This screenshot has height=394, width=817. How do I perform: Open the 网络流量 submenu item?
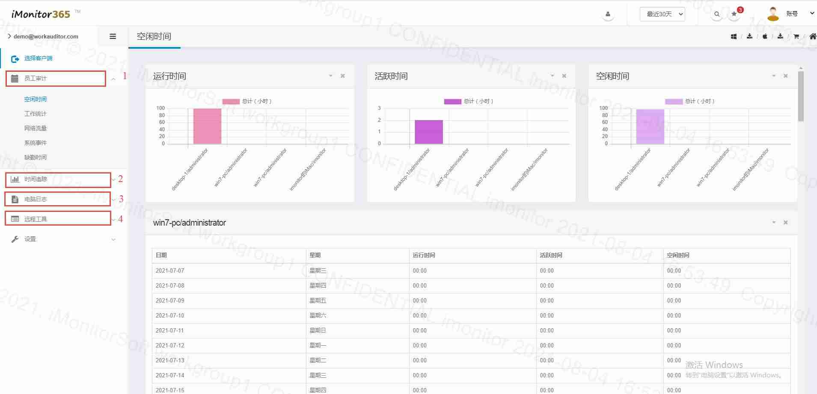[x=36, y=128]
